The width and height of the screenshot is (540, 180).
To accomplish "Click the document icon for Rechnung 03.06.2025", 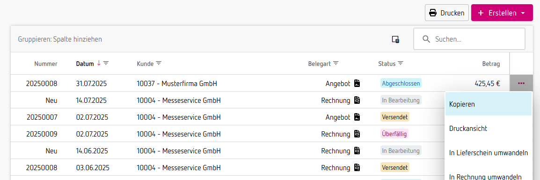I will (358, 167).
